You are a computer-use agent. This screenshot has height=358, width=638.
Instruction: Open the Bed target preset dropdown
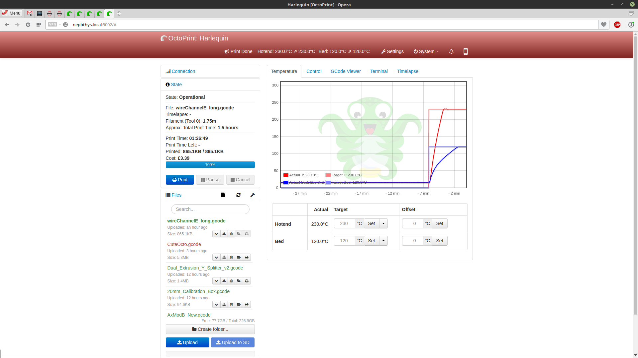(383, 241)
